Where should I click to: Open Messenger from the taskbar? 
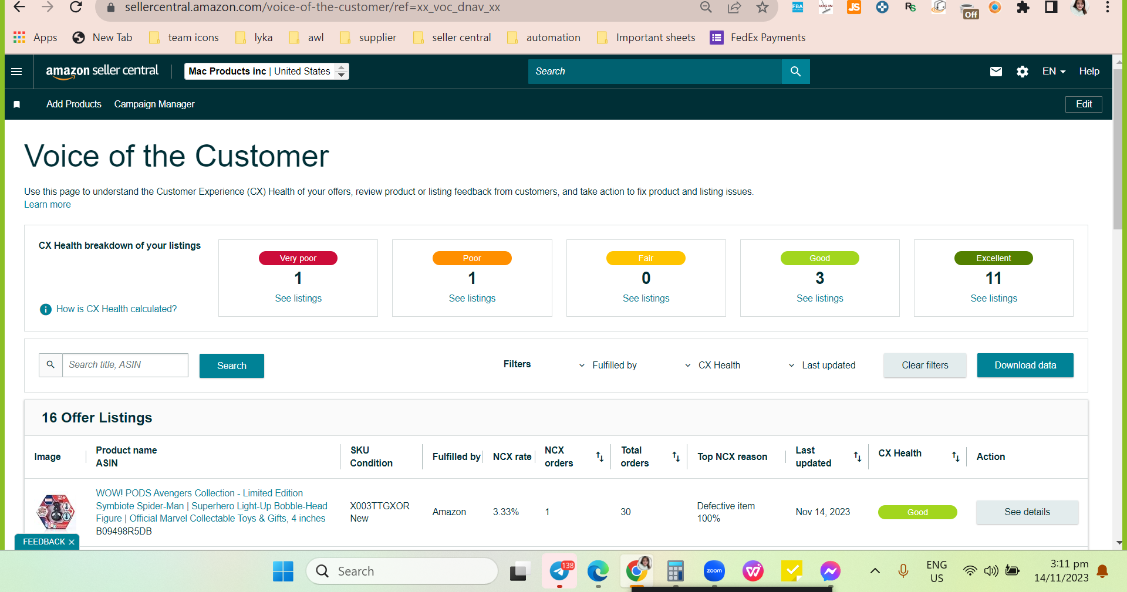(x=830, y=571)
